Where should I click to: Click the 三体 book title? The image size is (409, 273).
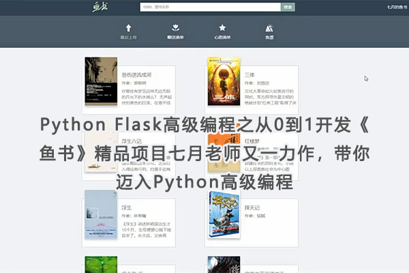click(249, 75)
